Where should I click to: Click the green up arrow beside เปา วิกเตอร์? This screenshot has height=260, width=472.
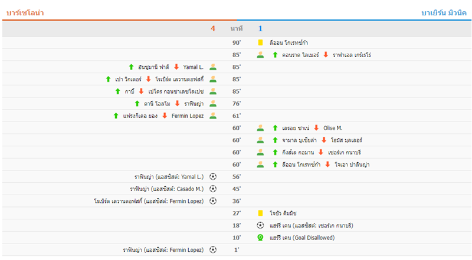(109, 79)
